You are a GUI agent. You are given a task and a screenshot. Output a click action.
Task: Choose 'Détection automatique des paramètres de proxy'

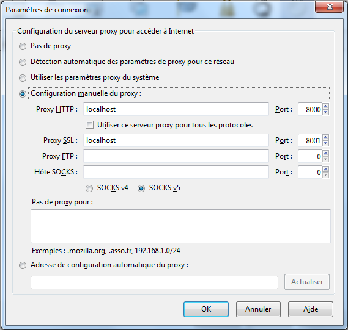23,62
